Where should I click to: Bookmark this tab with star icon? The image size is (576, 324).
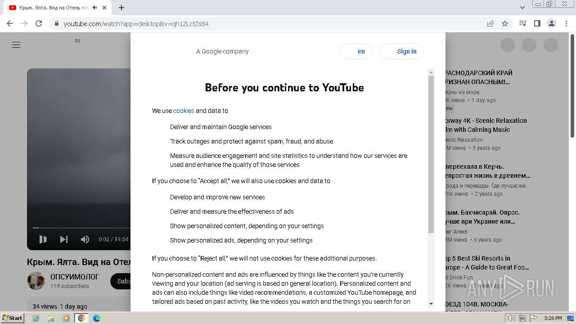(x=505, y=23)
